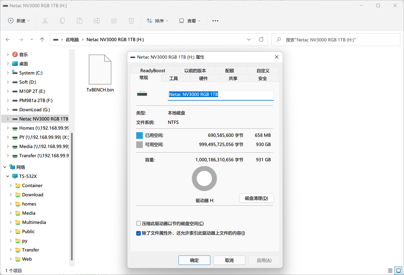
Task: Switch to the ReadyBoost tab
Action: point(153,70)
